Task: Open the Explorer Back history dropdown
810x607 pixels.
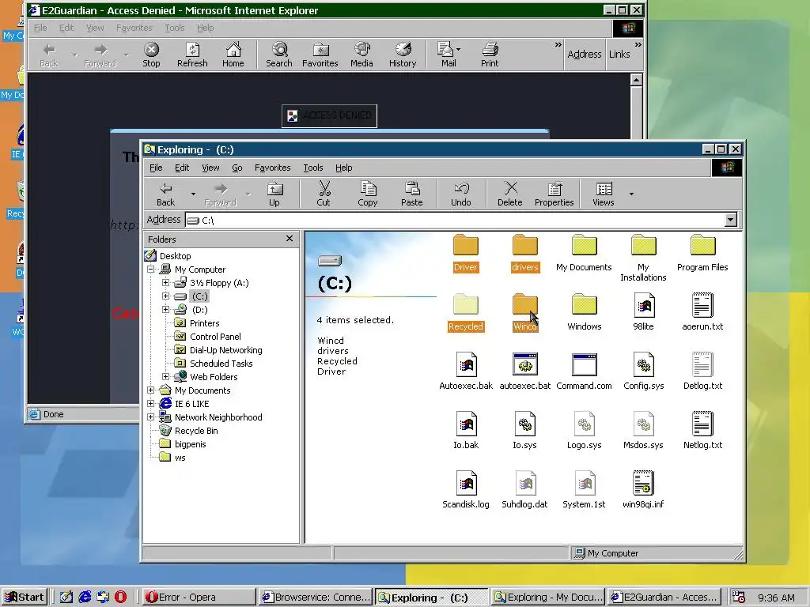Action: [x=193, y=194]
